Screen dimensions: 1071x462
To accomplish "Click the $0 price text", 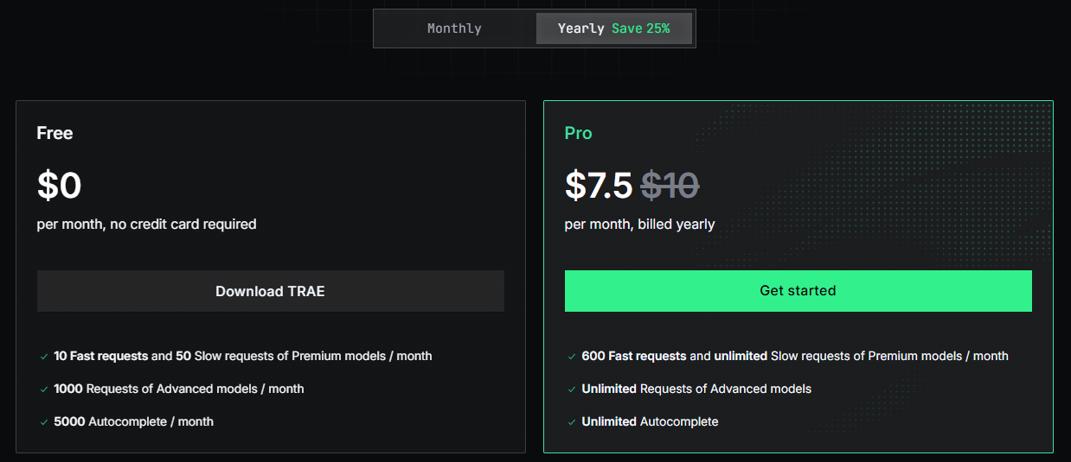I will 59,186.
